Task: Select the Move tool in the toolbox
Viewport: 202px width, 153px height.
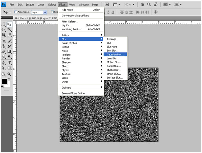Action: (x=9, y=24)
